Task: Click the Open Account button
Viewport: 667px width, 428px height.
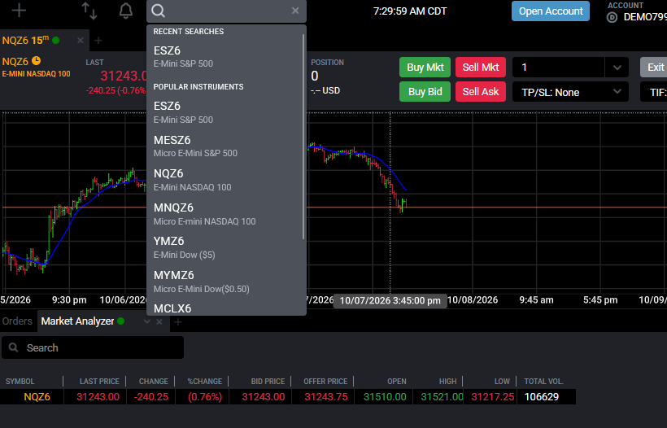Action: coord(551,11)
